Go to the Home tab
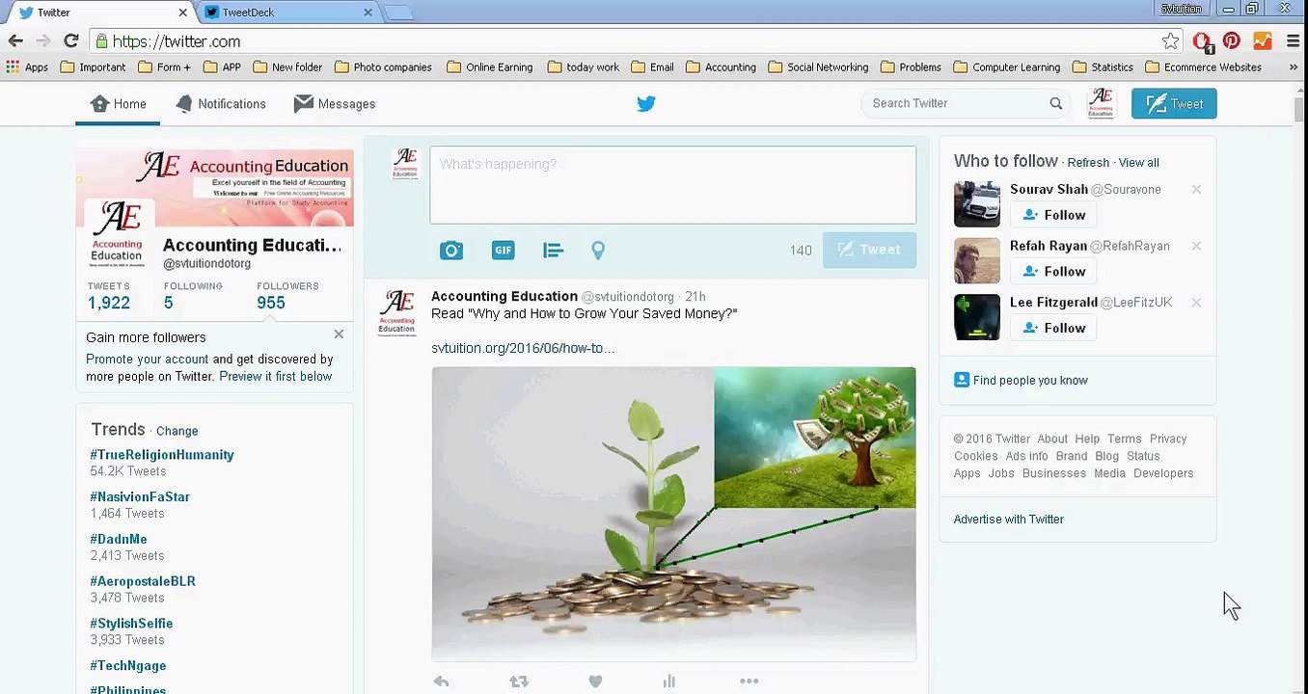The height and width of the screenshot is (694, 1308). click(x=118, y=104)
